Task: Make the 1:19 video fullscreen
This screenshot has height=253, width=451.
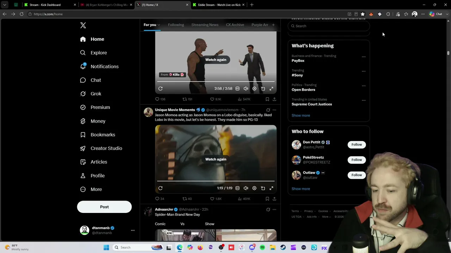Action: 271,188
